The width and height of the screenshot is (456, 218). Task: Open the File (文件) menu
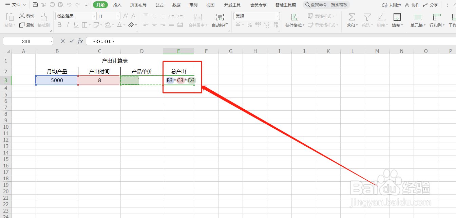pyautogui.click(x=16, y=5)
